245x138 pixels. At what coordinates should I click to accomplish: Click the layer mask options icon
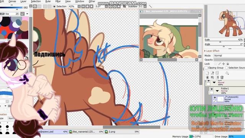(227, 73)
